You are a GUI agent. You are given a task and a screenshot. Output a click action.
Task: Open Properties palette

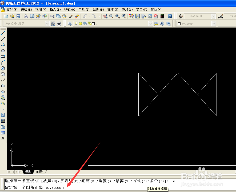pos(131,16)
